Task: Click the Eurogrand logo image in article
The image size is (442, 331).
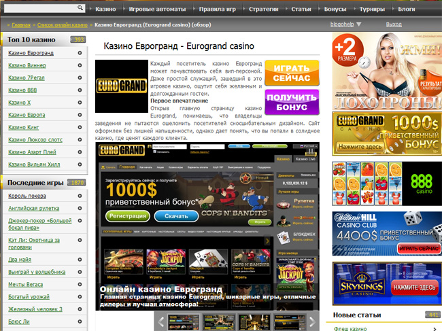Action: (x=122, y=86)
